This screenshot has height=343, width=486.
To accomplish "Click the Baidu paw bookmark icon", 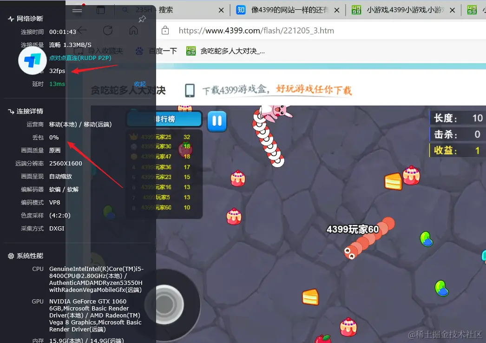I will point(139,51).
